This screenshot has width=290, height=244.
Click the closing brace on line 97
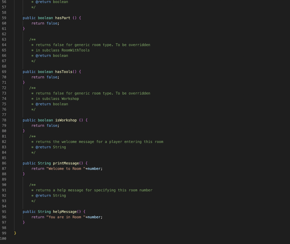24,222
